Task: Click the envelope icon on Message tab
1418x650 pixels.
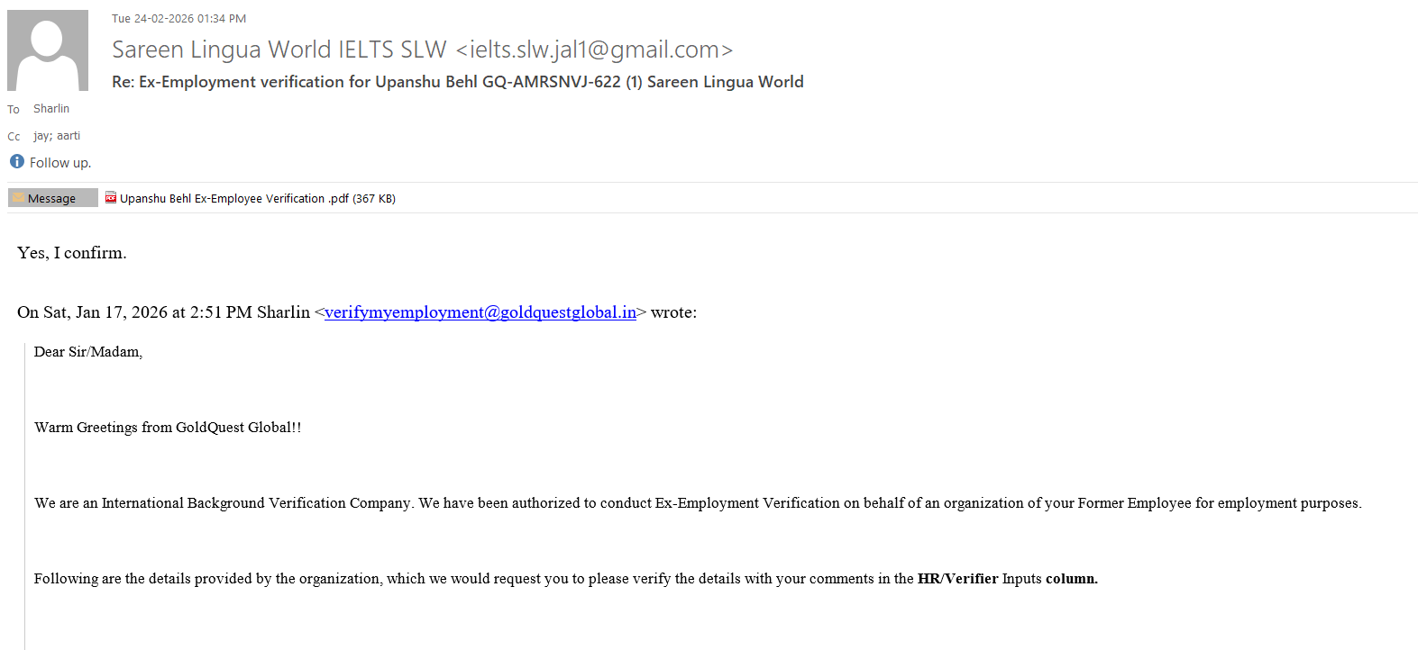Action: pyautogui.click(x=18, y=198)
